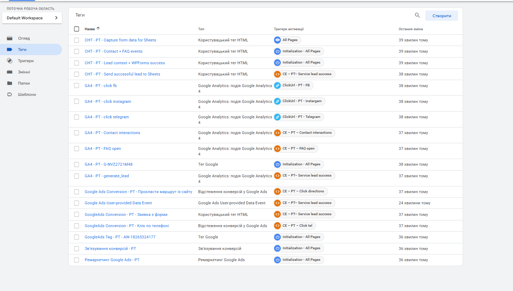
Task: Open tag Зв'язування конверсій - PT
Action: (x=110, y=249)
